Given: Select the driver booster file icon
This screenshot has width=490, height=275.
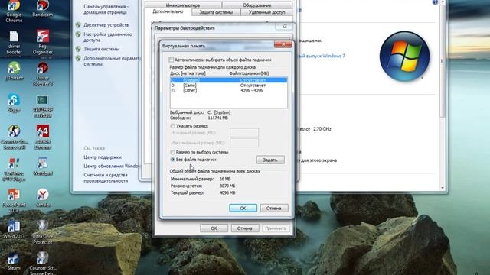Looking at the screenshot, I should [x=14, y=43].
